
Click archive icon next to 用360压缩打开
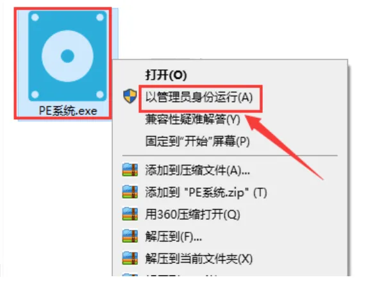(x=130, y=214)
